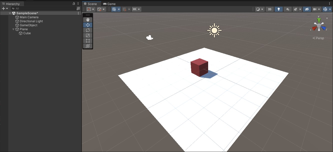Click the green Y axis cone
The height and width of the screenshot is (152, 333).
319,20
